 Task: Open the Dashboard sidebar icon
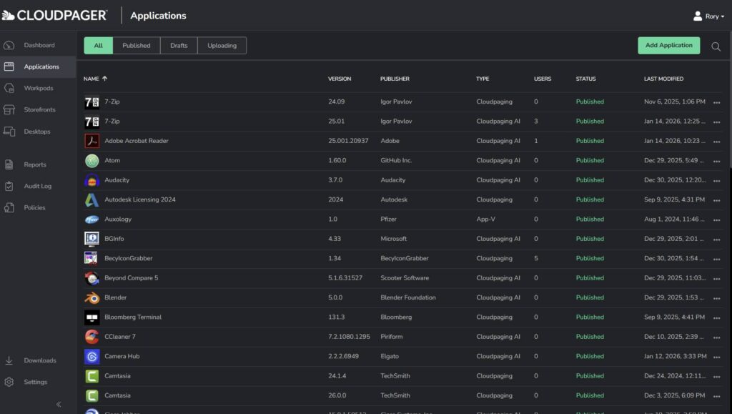9,45
